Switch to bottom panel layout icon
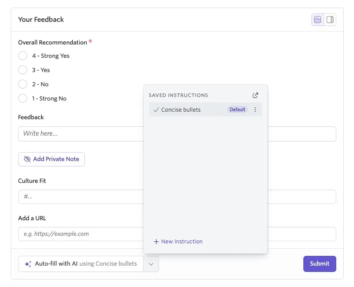This screenshot has height=287, width=354. [x=318, y=20]
